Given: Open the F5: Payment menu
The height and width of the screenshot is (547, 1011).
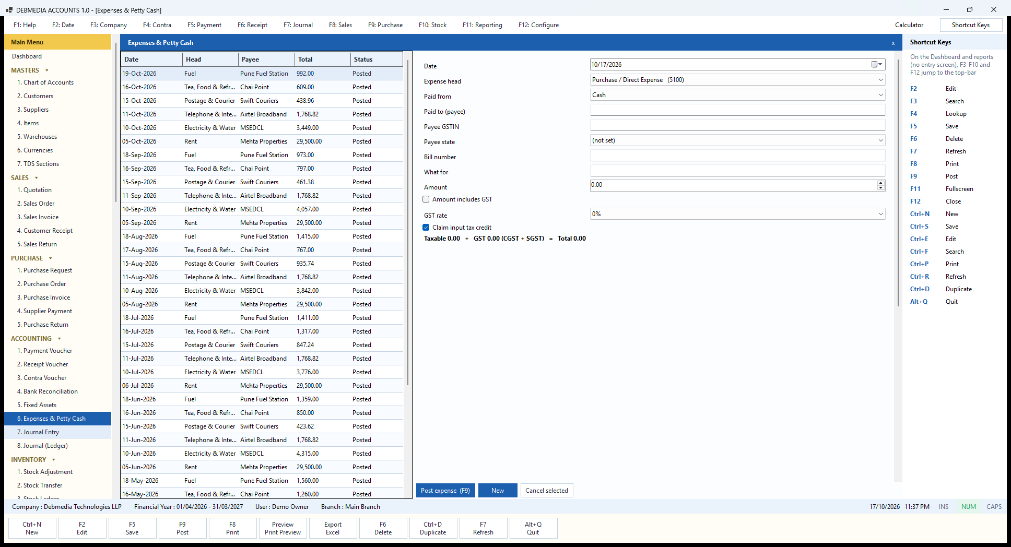Looking at the screenshot, I should (204, 25).
